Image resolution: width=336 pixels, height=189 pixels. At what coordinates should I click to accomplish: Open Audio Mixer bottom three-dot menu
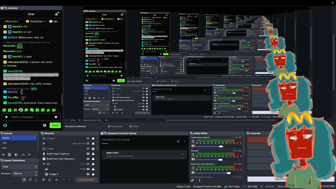click(199, 180)
